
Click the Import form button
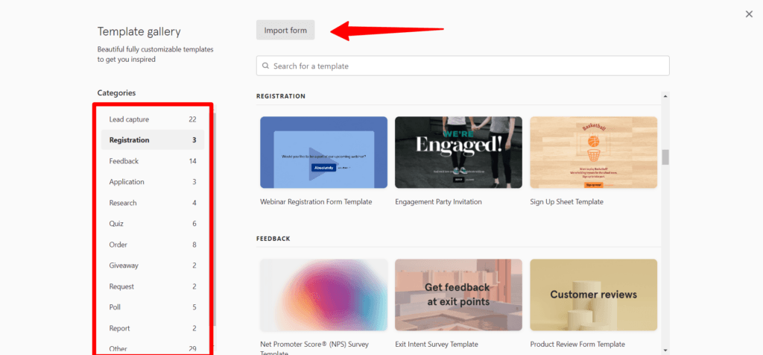pos(285,30)
